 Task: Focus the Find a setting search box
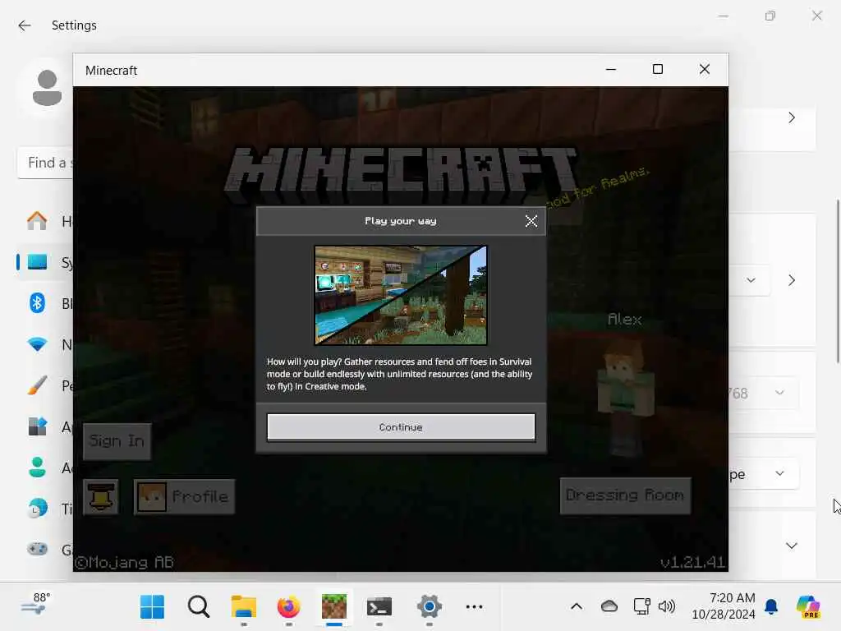46,163
